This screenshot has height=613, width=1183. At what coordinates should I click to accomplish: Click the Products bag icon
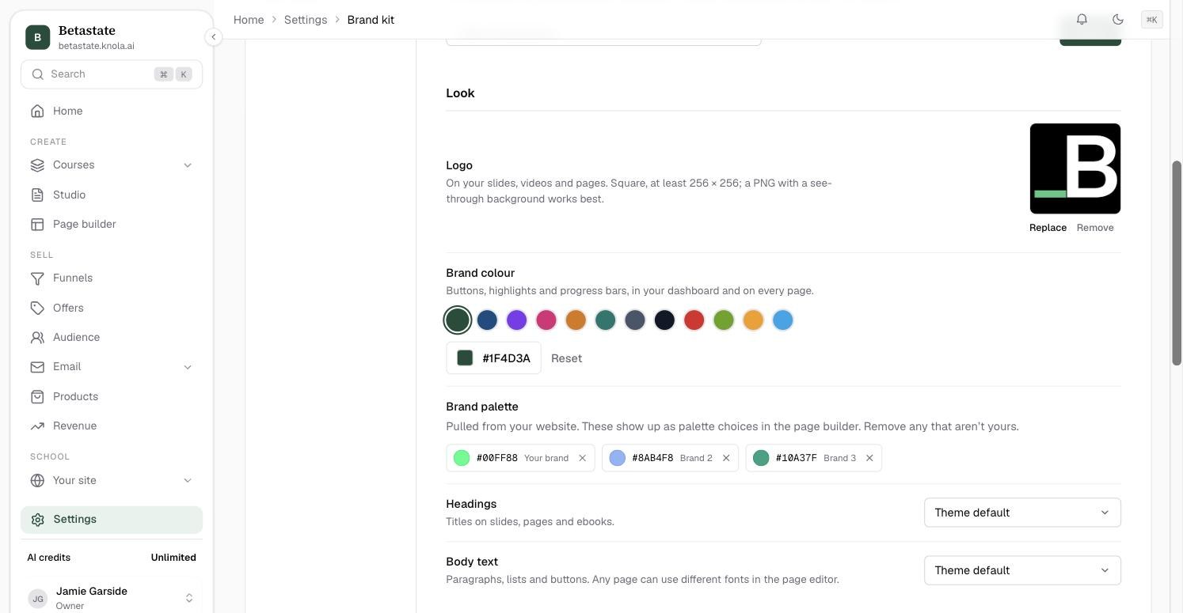pyautogui.click(x=37, y=397)
